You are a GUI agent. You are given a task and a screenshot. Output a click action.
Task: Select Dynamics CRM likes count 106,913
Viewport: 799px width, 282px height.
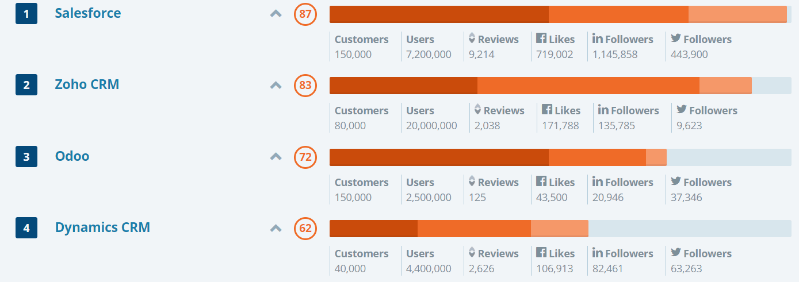coord(555,269)
